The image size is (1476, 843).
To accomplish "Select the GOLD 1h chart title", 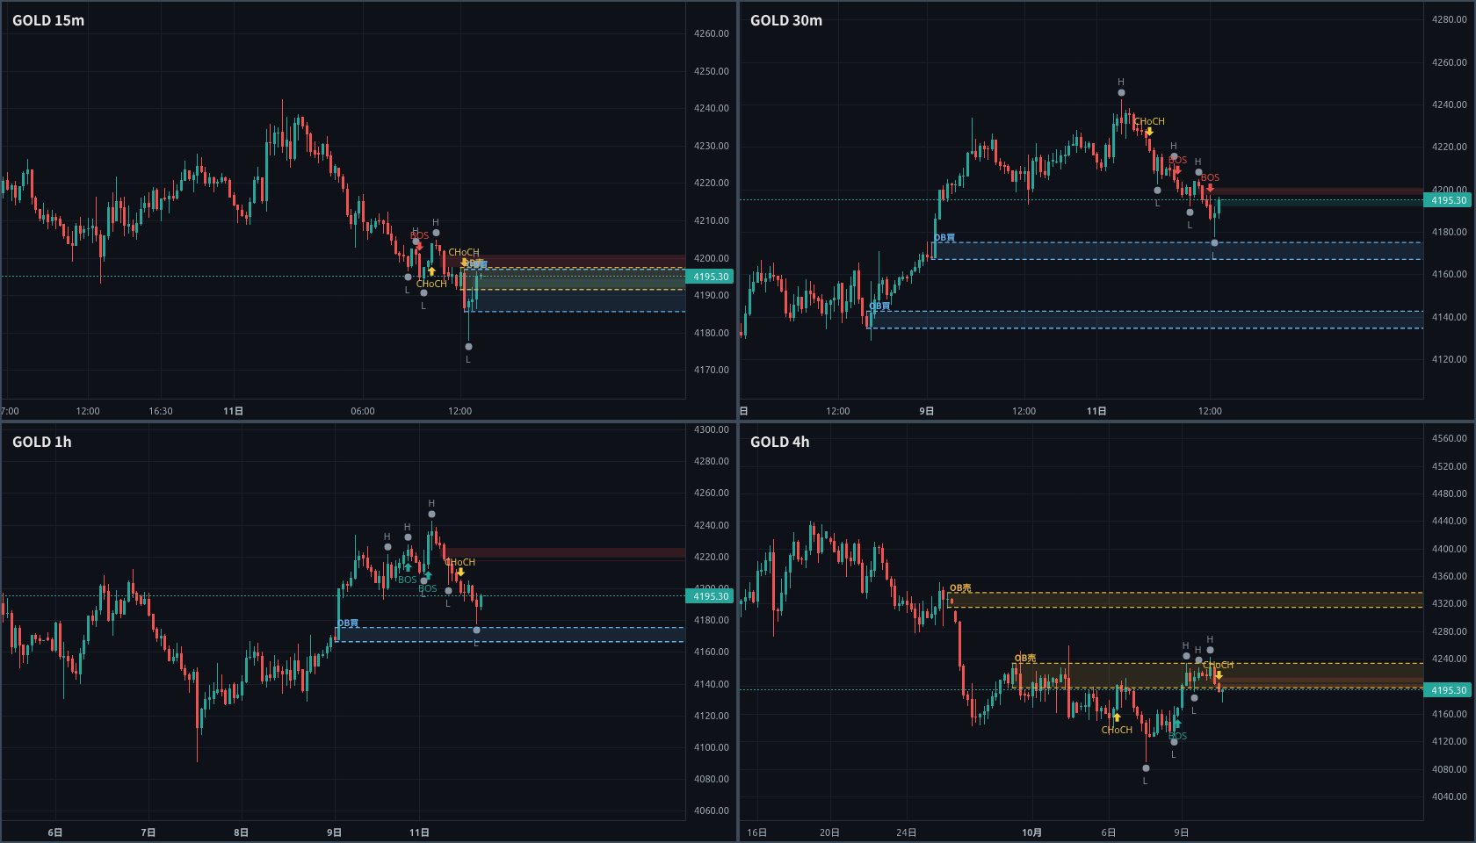I will coord(42,442).
